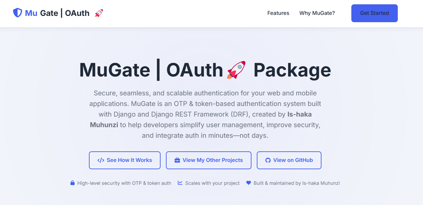Image resolution: width=423 pixels, height=205 pixels.
Task: Select the GitHub icon on the GitHub button
Action: [267, 160]
